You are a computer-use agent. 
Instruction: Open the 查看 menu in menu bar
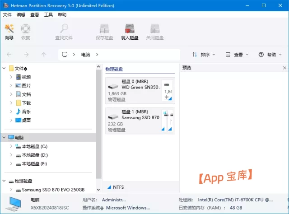(35, 15)
